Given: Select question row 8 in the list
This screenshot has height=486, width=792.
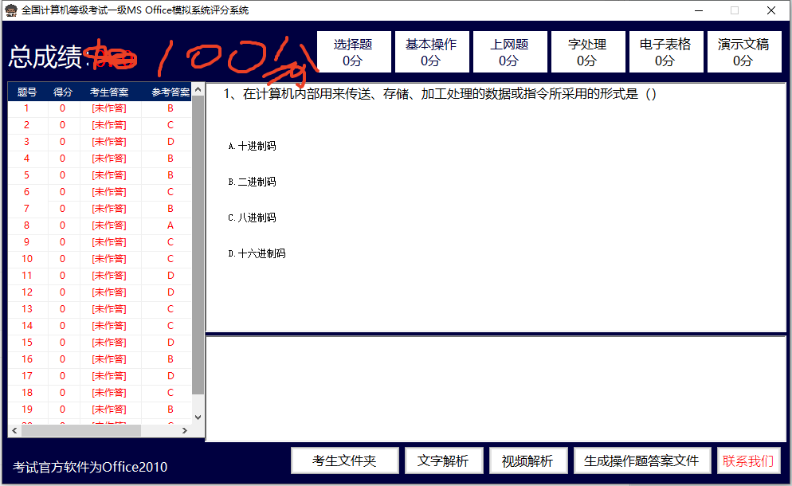Looking at the screenshot, I should coord(100,225).
